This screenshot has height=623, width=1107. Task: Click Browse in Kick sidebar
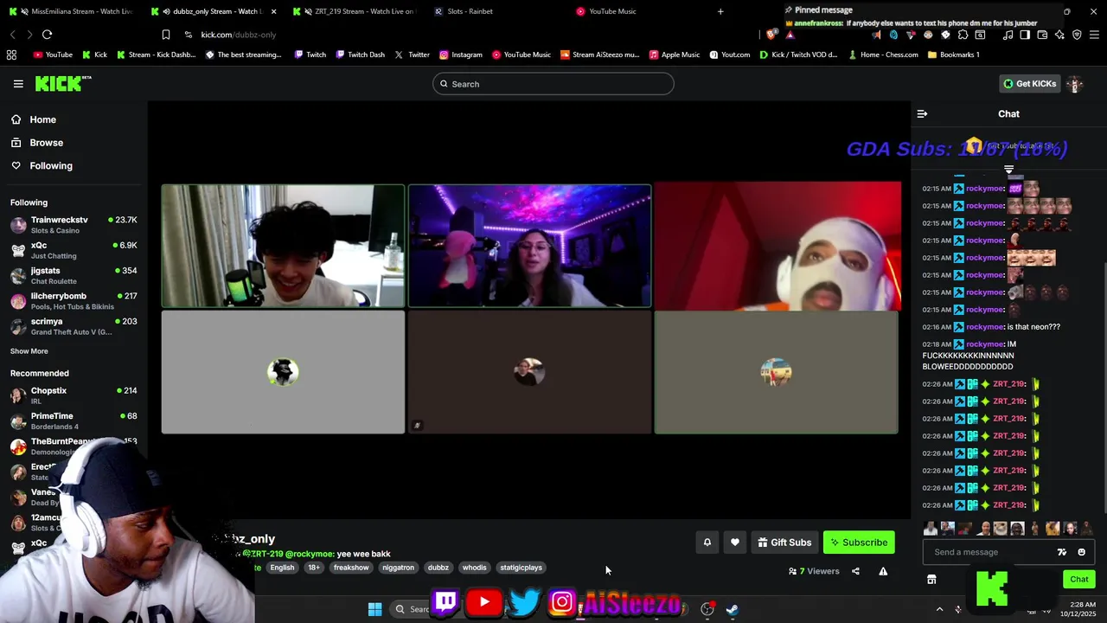click(46, 143)
